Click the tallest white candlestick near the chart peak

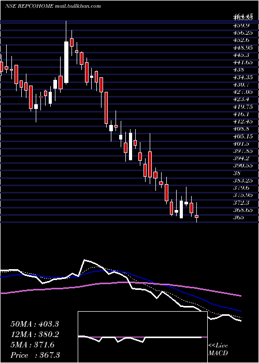[x=66, y=62]
